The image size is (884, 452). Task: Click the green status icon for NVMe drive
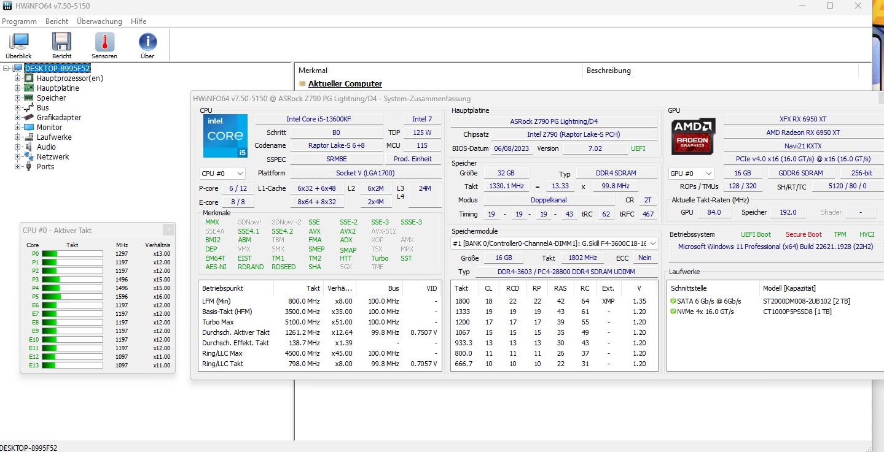[673, 312]
